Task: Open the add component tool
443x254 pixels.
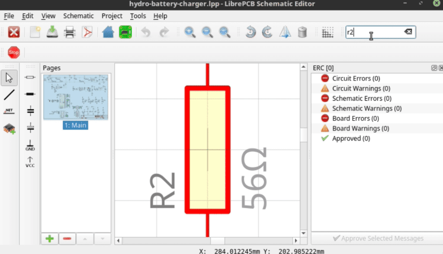Action: pyautogui.click(x=9, y=127)
